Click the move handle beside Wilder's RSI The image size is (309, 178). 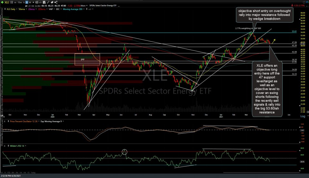pyautogui.click(x=8, y=146)
